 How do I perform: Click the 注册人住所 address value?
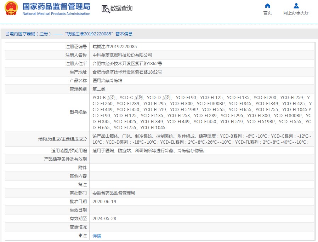(x=127, y=64)
